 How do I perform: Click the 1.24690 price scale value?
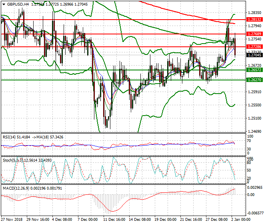point(255,131)
